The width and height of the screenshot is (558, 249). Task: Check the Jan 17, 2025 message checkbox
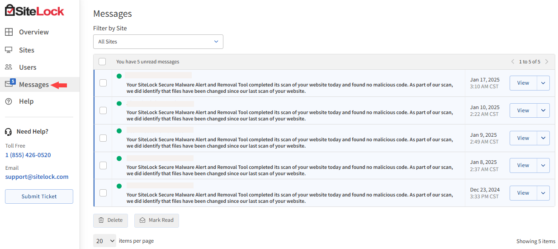(103, 83)
